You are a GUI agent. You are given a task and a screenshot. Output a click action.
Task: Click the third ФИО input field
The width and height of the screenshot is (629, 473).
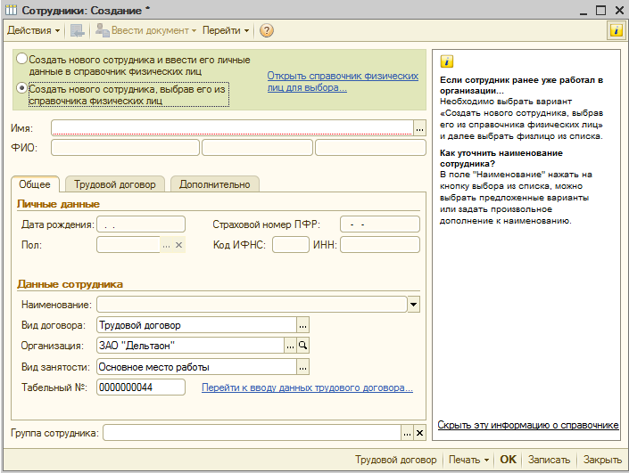[370, 147]
